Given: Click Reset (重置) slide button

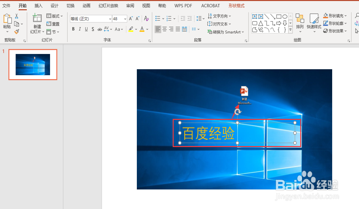Looking at the screenshot, I should click(53, 24).
